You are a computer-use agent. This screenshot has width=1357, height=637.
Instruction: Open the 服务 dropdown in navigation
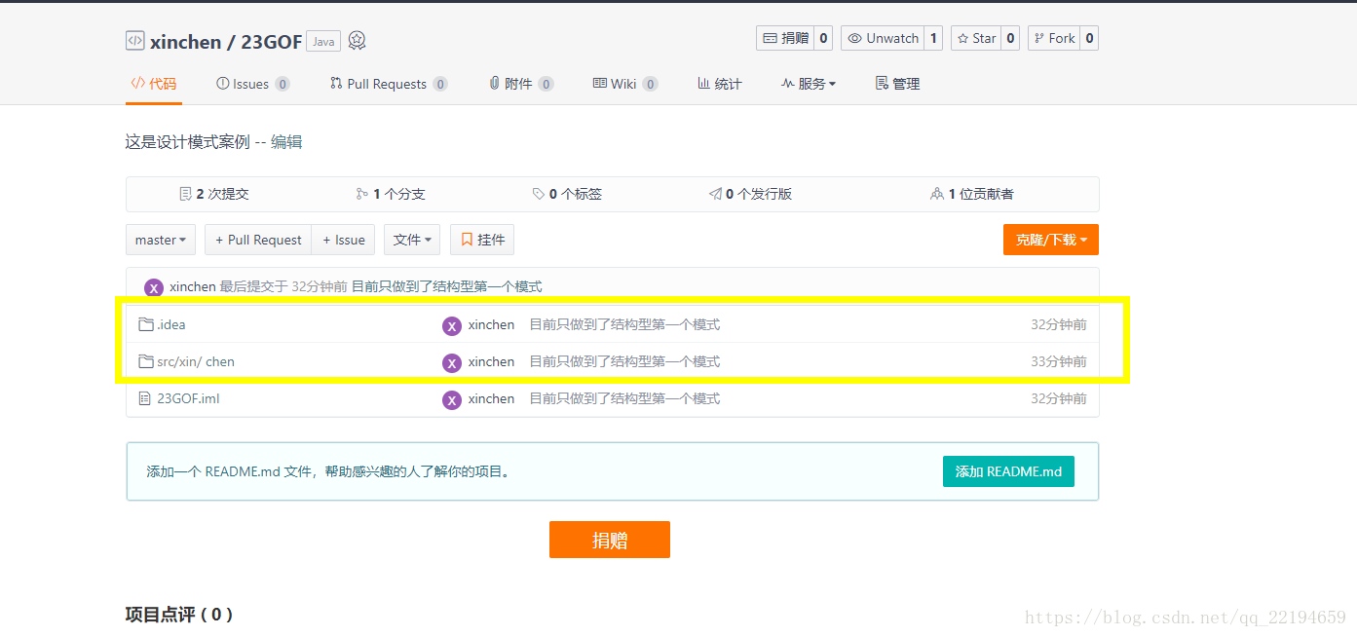tap(809, 84)
